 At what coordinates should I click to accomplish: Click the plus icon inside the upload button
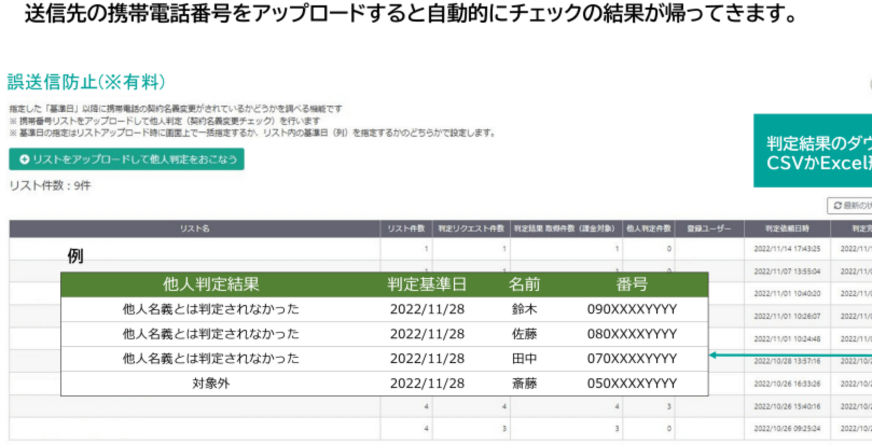tap(24, 159)
